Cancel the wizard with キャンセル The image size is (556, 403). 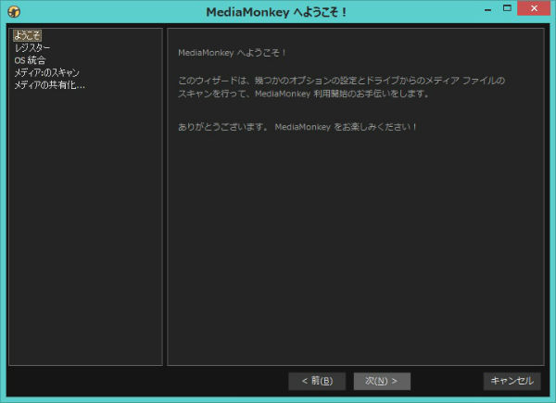coord(512,381)
